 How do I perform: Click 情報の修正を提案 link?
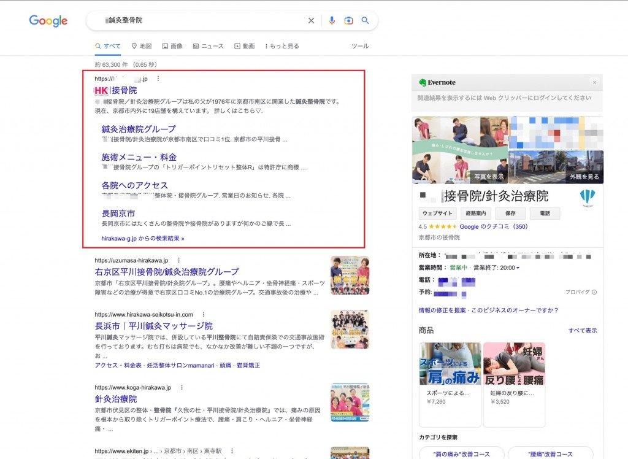pos(442,310)
